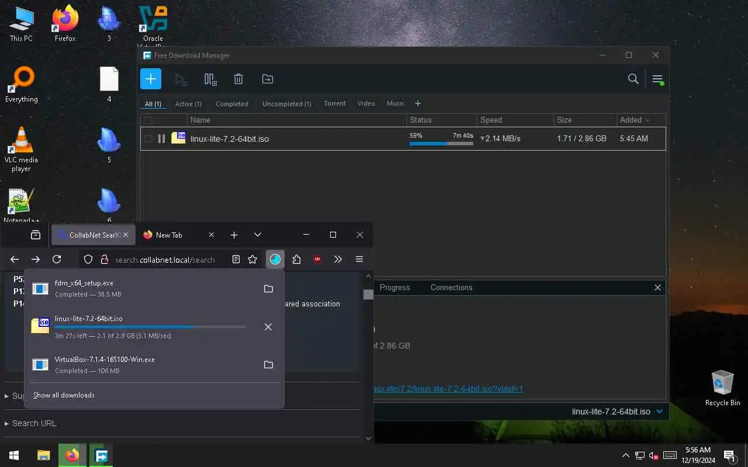Open containing folder for fdm_x64_setup.exe
This screenshot has width=748, height=467.
tap(268, 288)
